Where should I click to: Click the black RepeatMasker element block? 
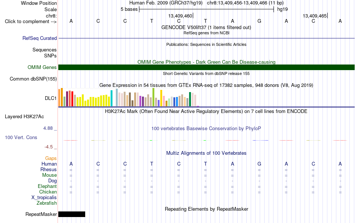click(72, 214)
